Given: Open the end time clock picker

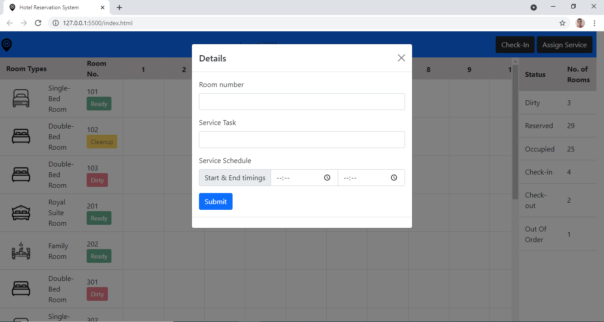Looking at the screenshot, I should (x=394, y=177).
